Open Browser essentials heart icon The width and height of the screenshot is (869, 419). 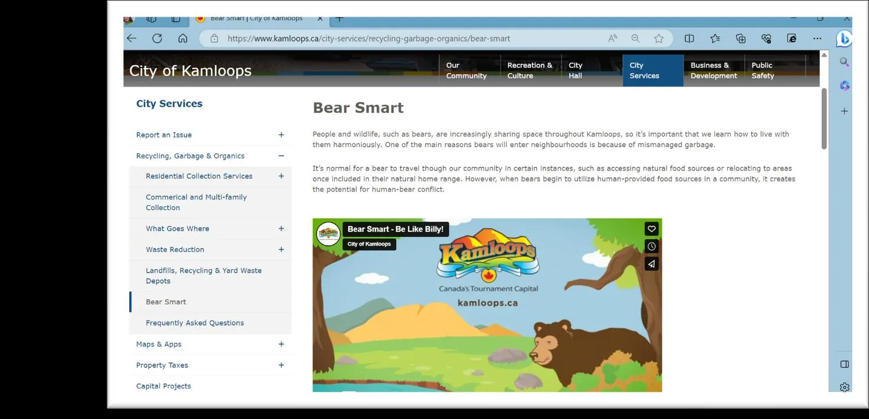[x=766, y=39]
